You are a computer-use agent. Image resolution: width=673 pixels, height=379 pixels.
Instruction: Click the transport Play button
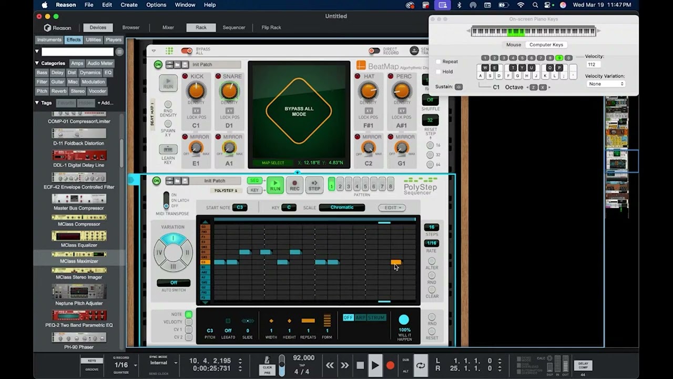click(375, 365)
